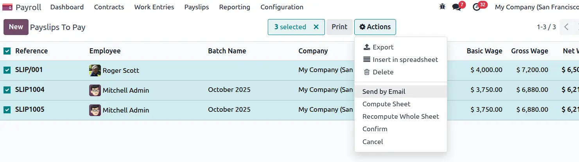Clear selection with the X icon
Viewport: 579px width, 162px height.
pos(316,27)
